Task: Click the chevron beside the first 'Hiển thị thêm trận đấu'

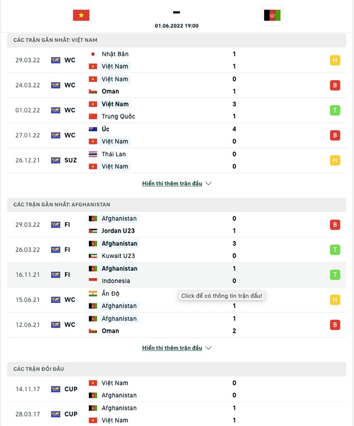Action: tap(209, 184)
